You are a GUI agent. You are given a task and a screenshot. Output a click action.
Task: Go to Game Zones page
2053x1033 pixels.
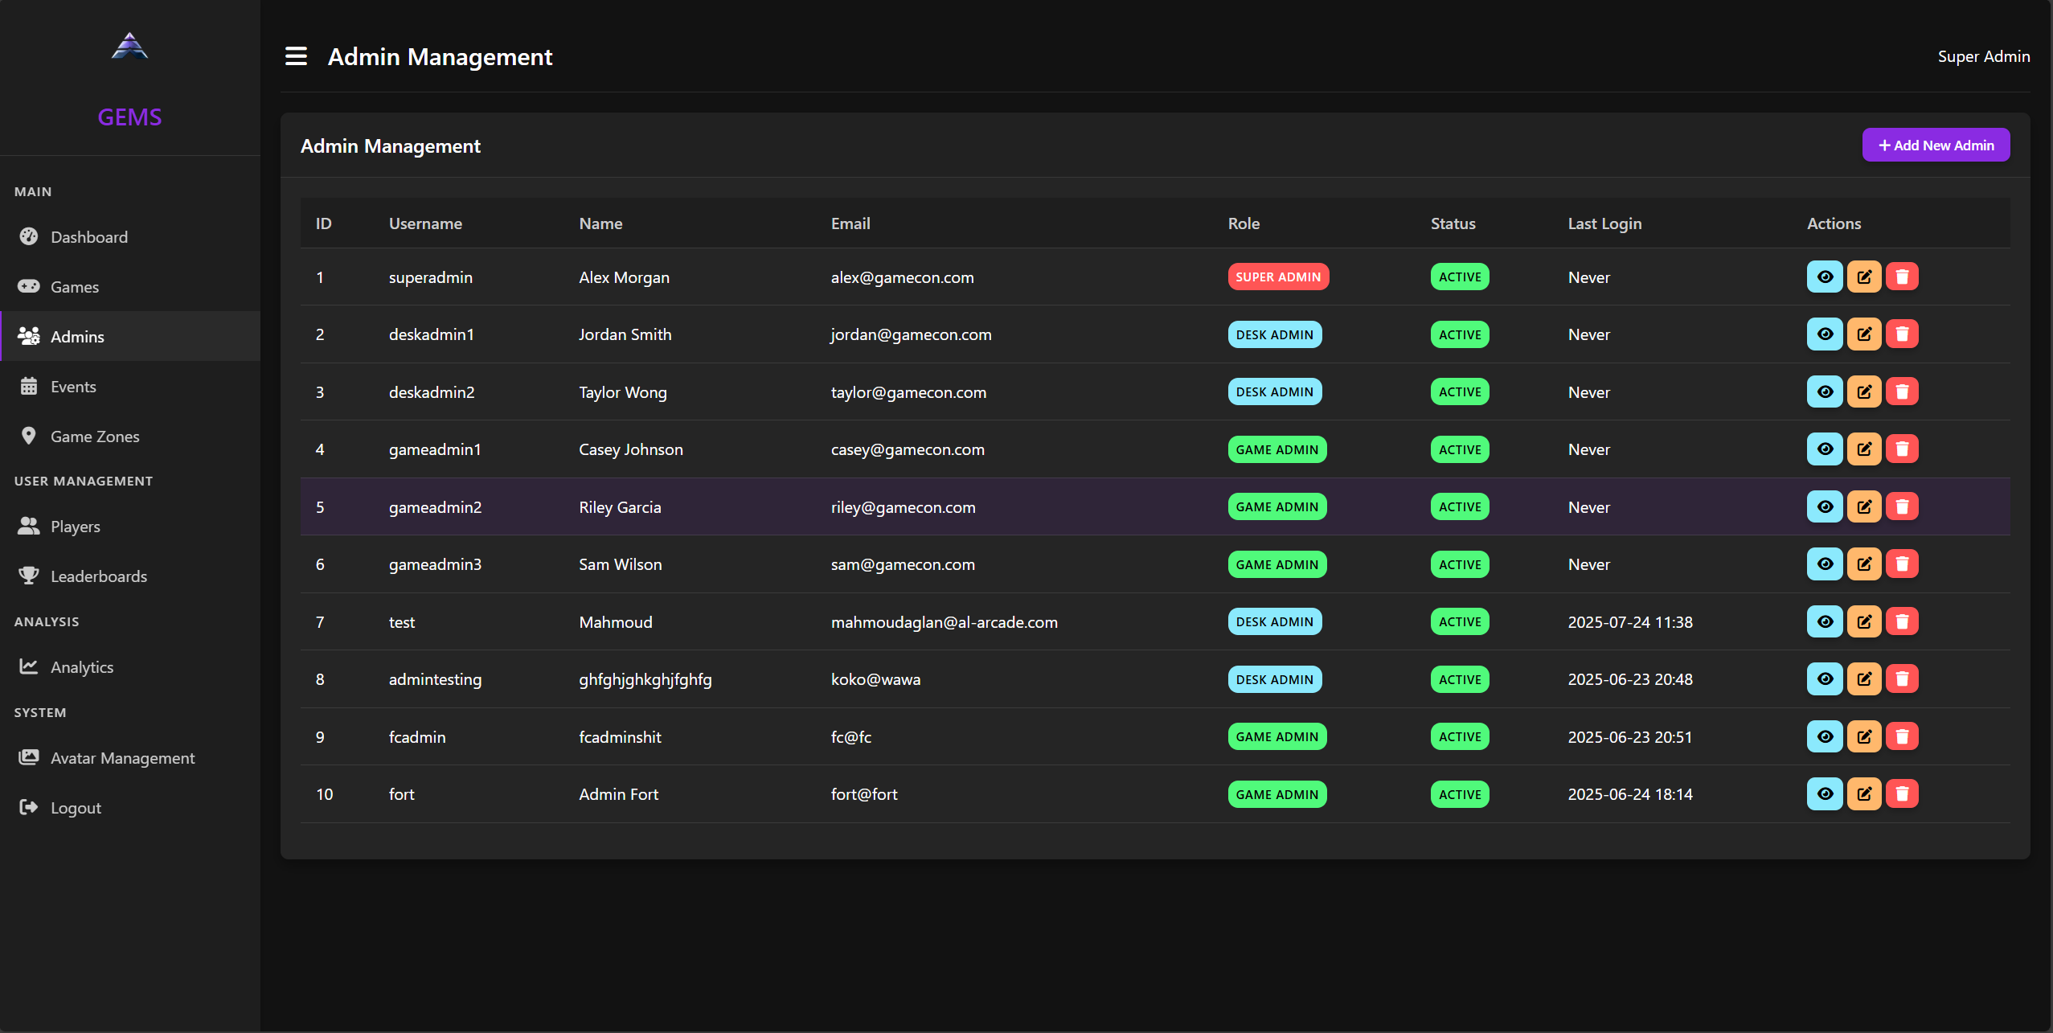(94, 437)
